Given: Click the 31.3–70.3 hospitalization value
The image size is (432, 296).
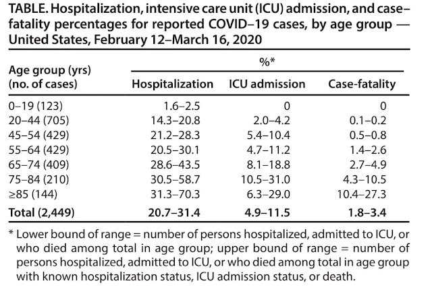Looking at the screenshot, I should point(175,194).
